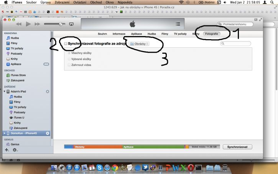
Task: Open Opera from the Dock
Action: [x=191, y=167]
